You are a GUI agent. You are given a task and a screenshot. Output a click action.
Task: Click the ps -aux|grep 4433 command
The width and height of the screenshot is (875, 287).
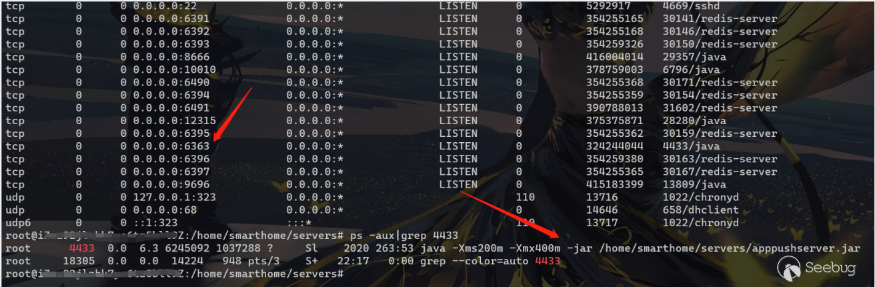(403, 236)
